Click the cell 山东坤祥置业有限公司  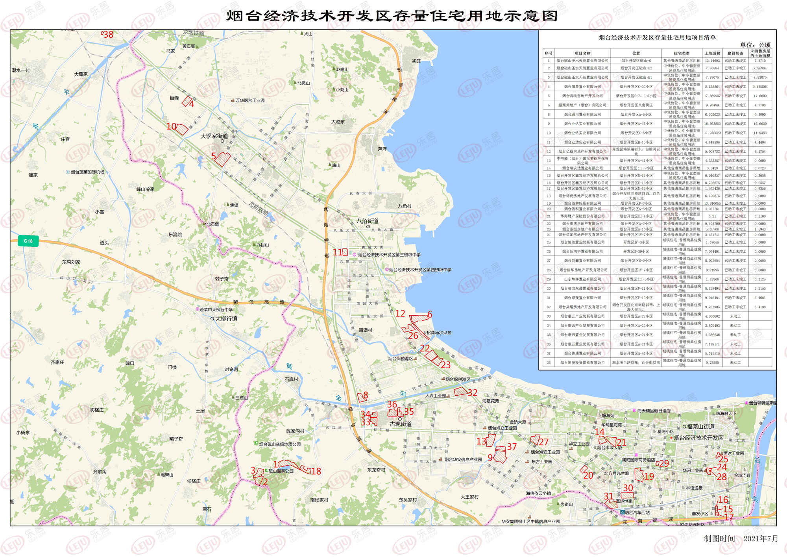pos(582,279)
